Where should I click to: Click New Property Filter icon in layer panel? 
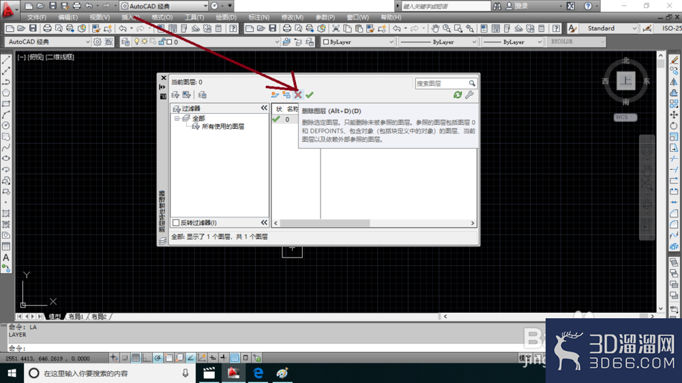(175, 95)
